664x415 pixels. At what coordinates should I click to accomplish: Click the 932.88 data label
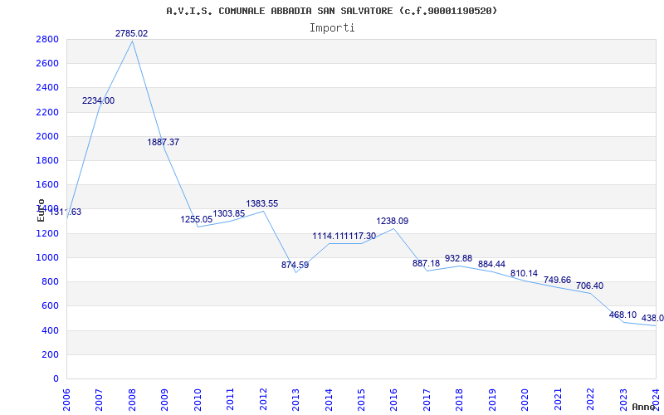tap(459, 258)
